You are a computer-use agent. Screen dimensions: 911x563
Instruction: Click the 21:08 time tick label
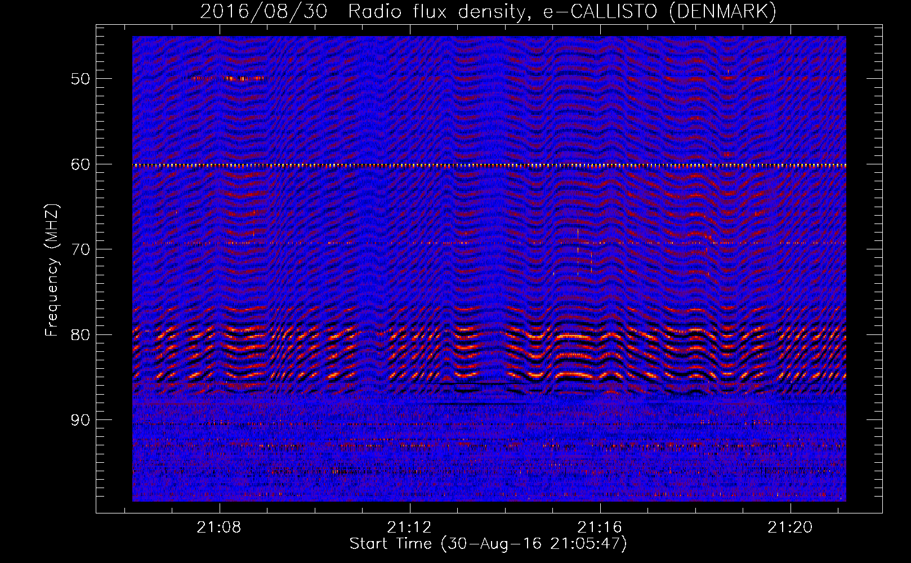[219, 527]
